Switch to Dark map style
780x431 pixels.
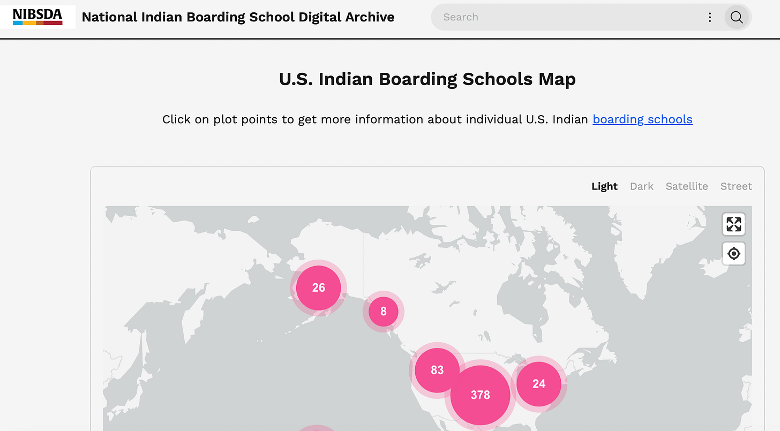click(641, 186)
